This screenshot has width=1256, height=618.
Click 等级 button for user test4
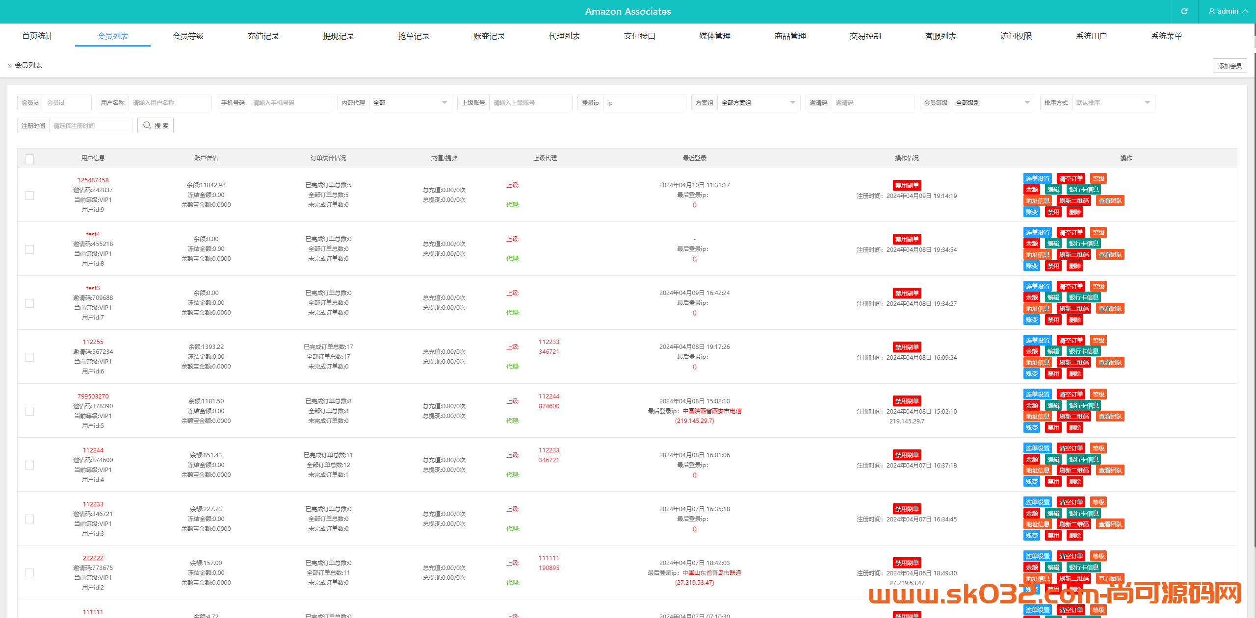pyautogui.click(x=1098, y=232)
